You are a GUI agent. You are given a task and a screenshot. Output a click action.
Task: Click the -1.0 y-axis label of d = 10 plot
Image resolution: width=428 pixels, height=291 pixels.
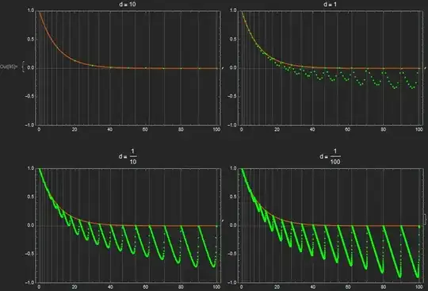click(29, 125)
